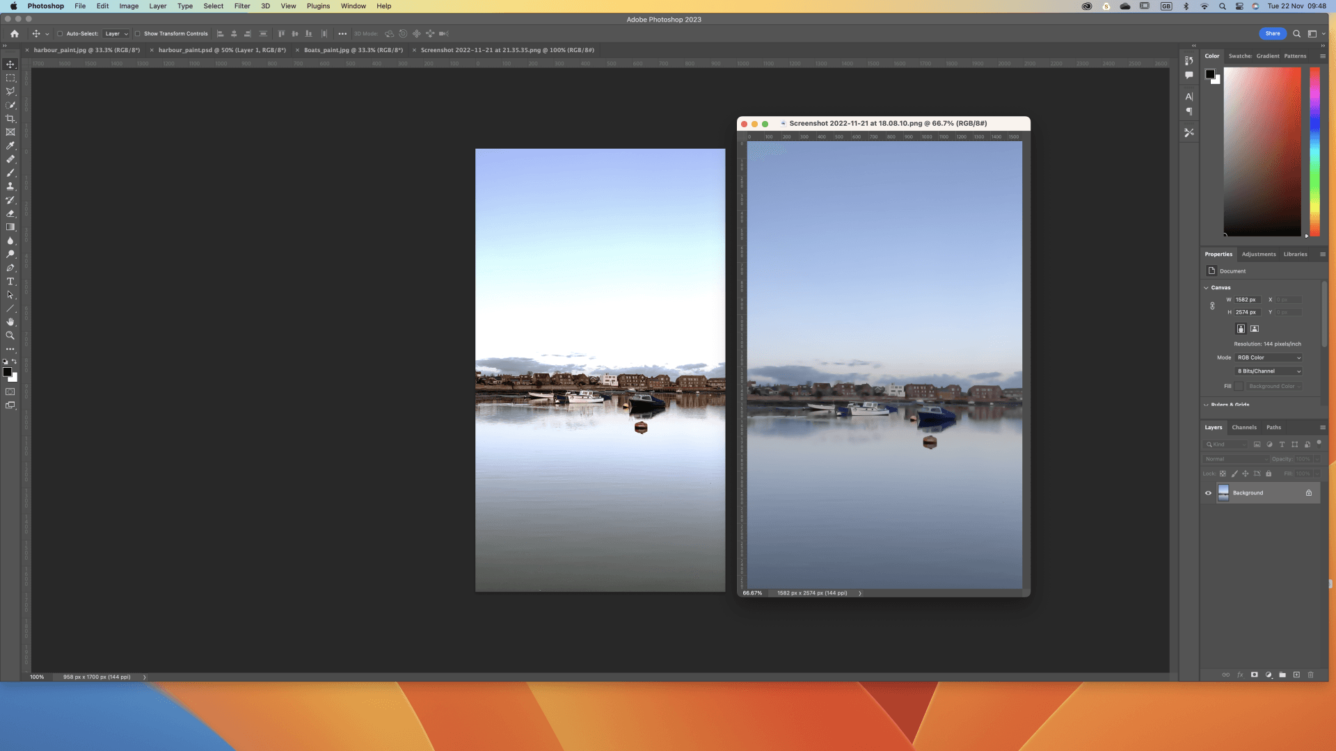Image resolution: width=1336 pixels, height=751 pixels.
Task: Enable the Auto-Select checkbox
Action: [60, 33]
